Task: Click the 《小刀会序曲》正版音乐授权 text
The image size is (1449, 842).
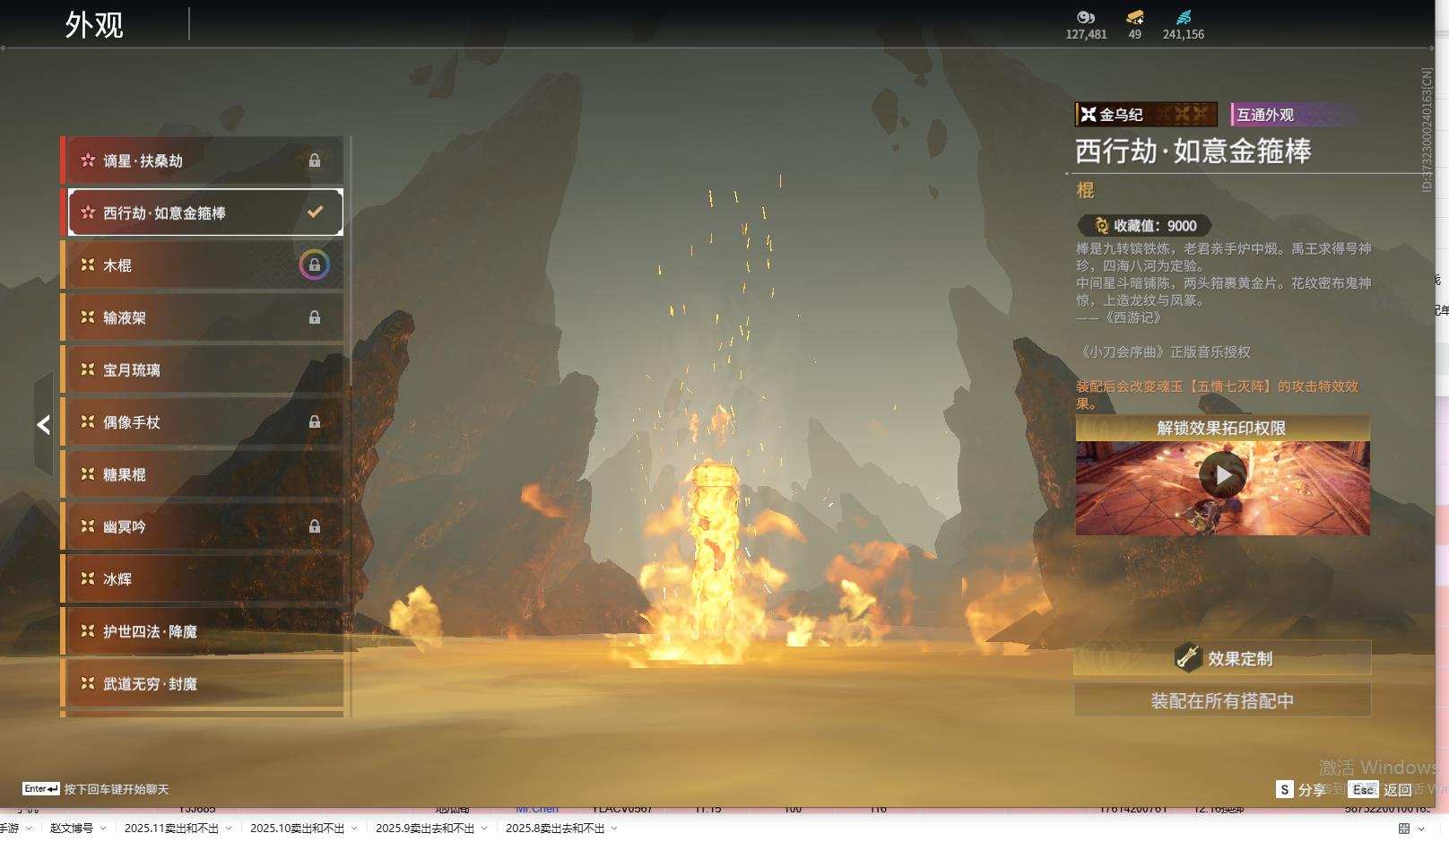Action: click(1163, 352)
